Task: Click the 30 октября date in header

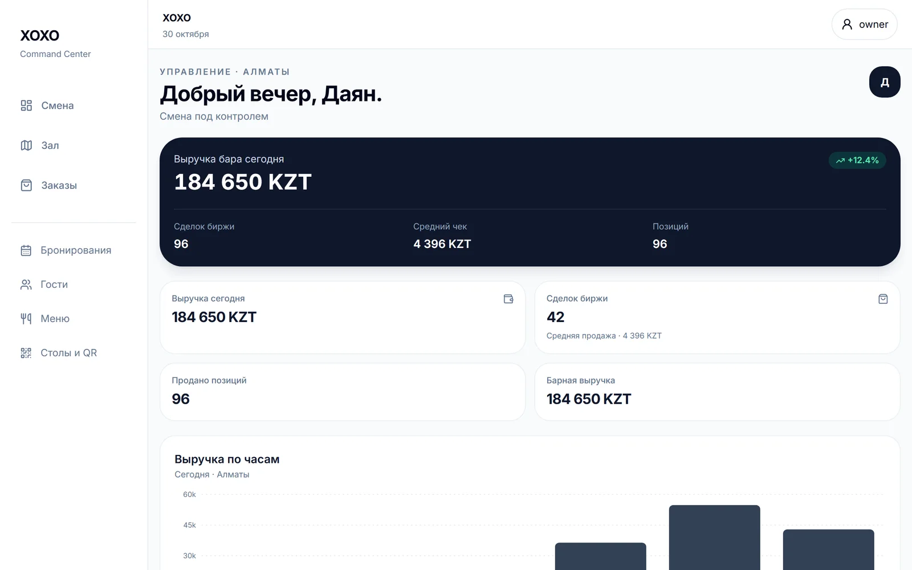Action: click(186, 34)
